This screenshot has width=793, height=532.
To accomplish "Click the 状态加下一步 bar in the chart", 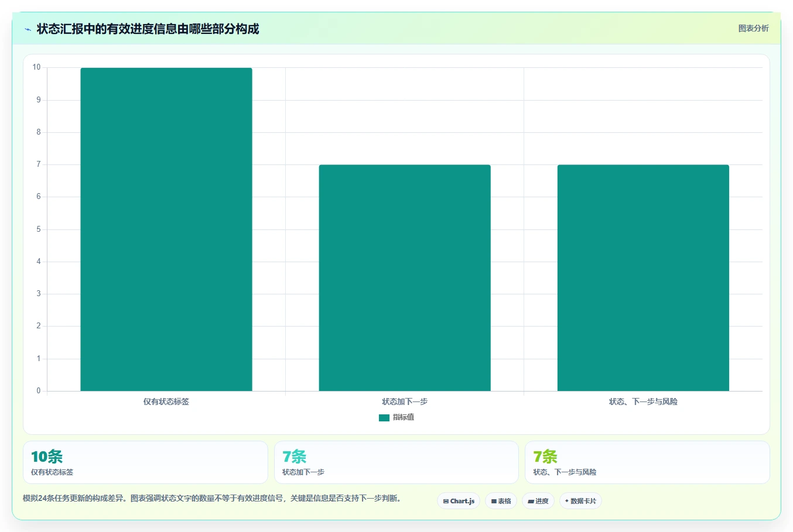I will 405,278.
